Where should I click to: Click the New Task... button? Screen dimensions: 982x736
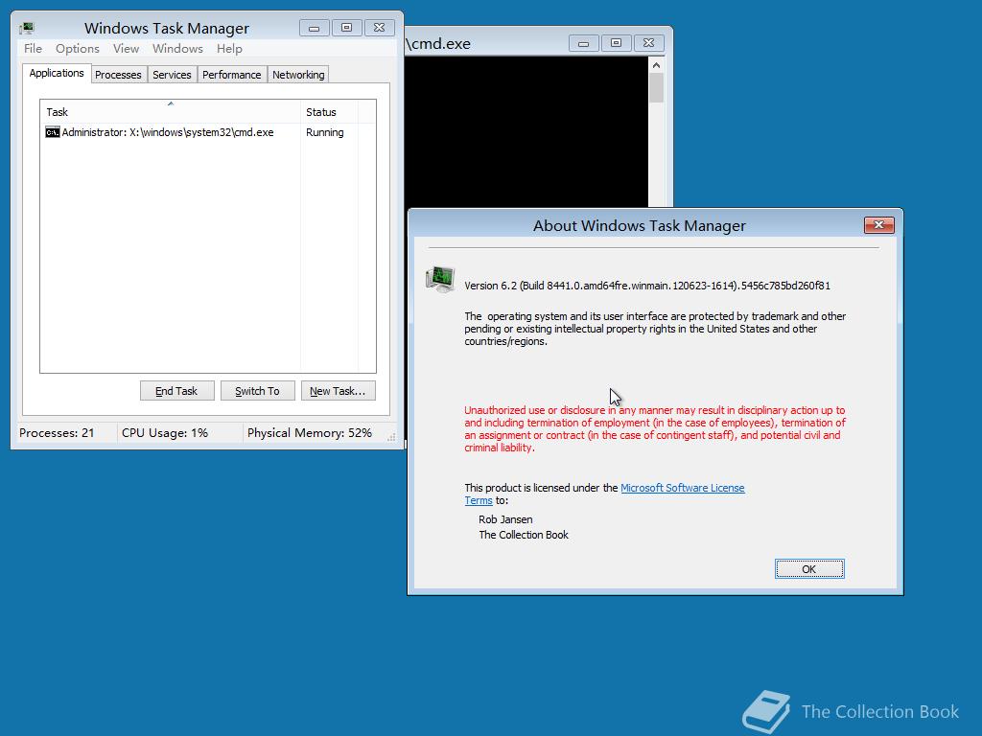pos(339,391)
